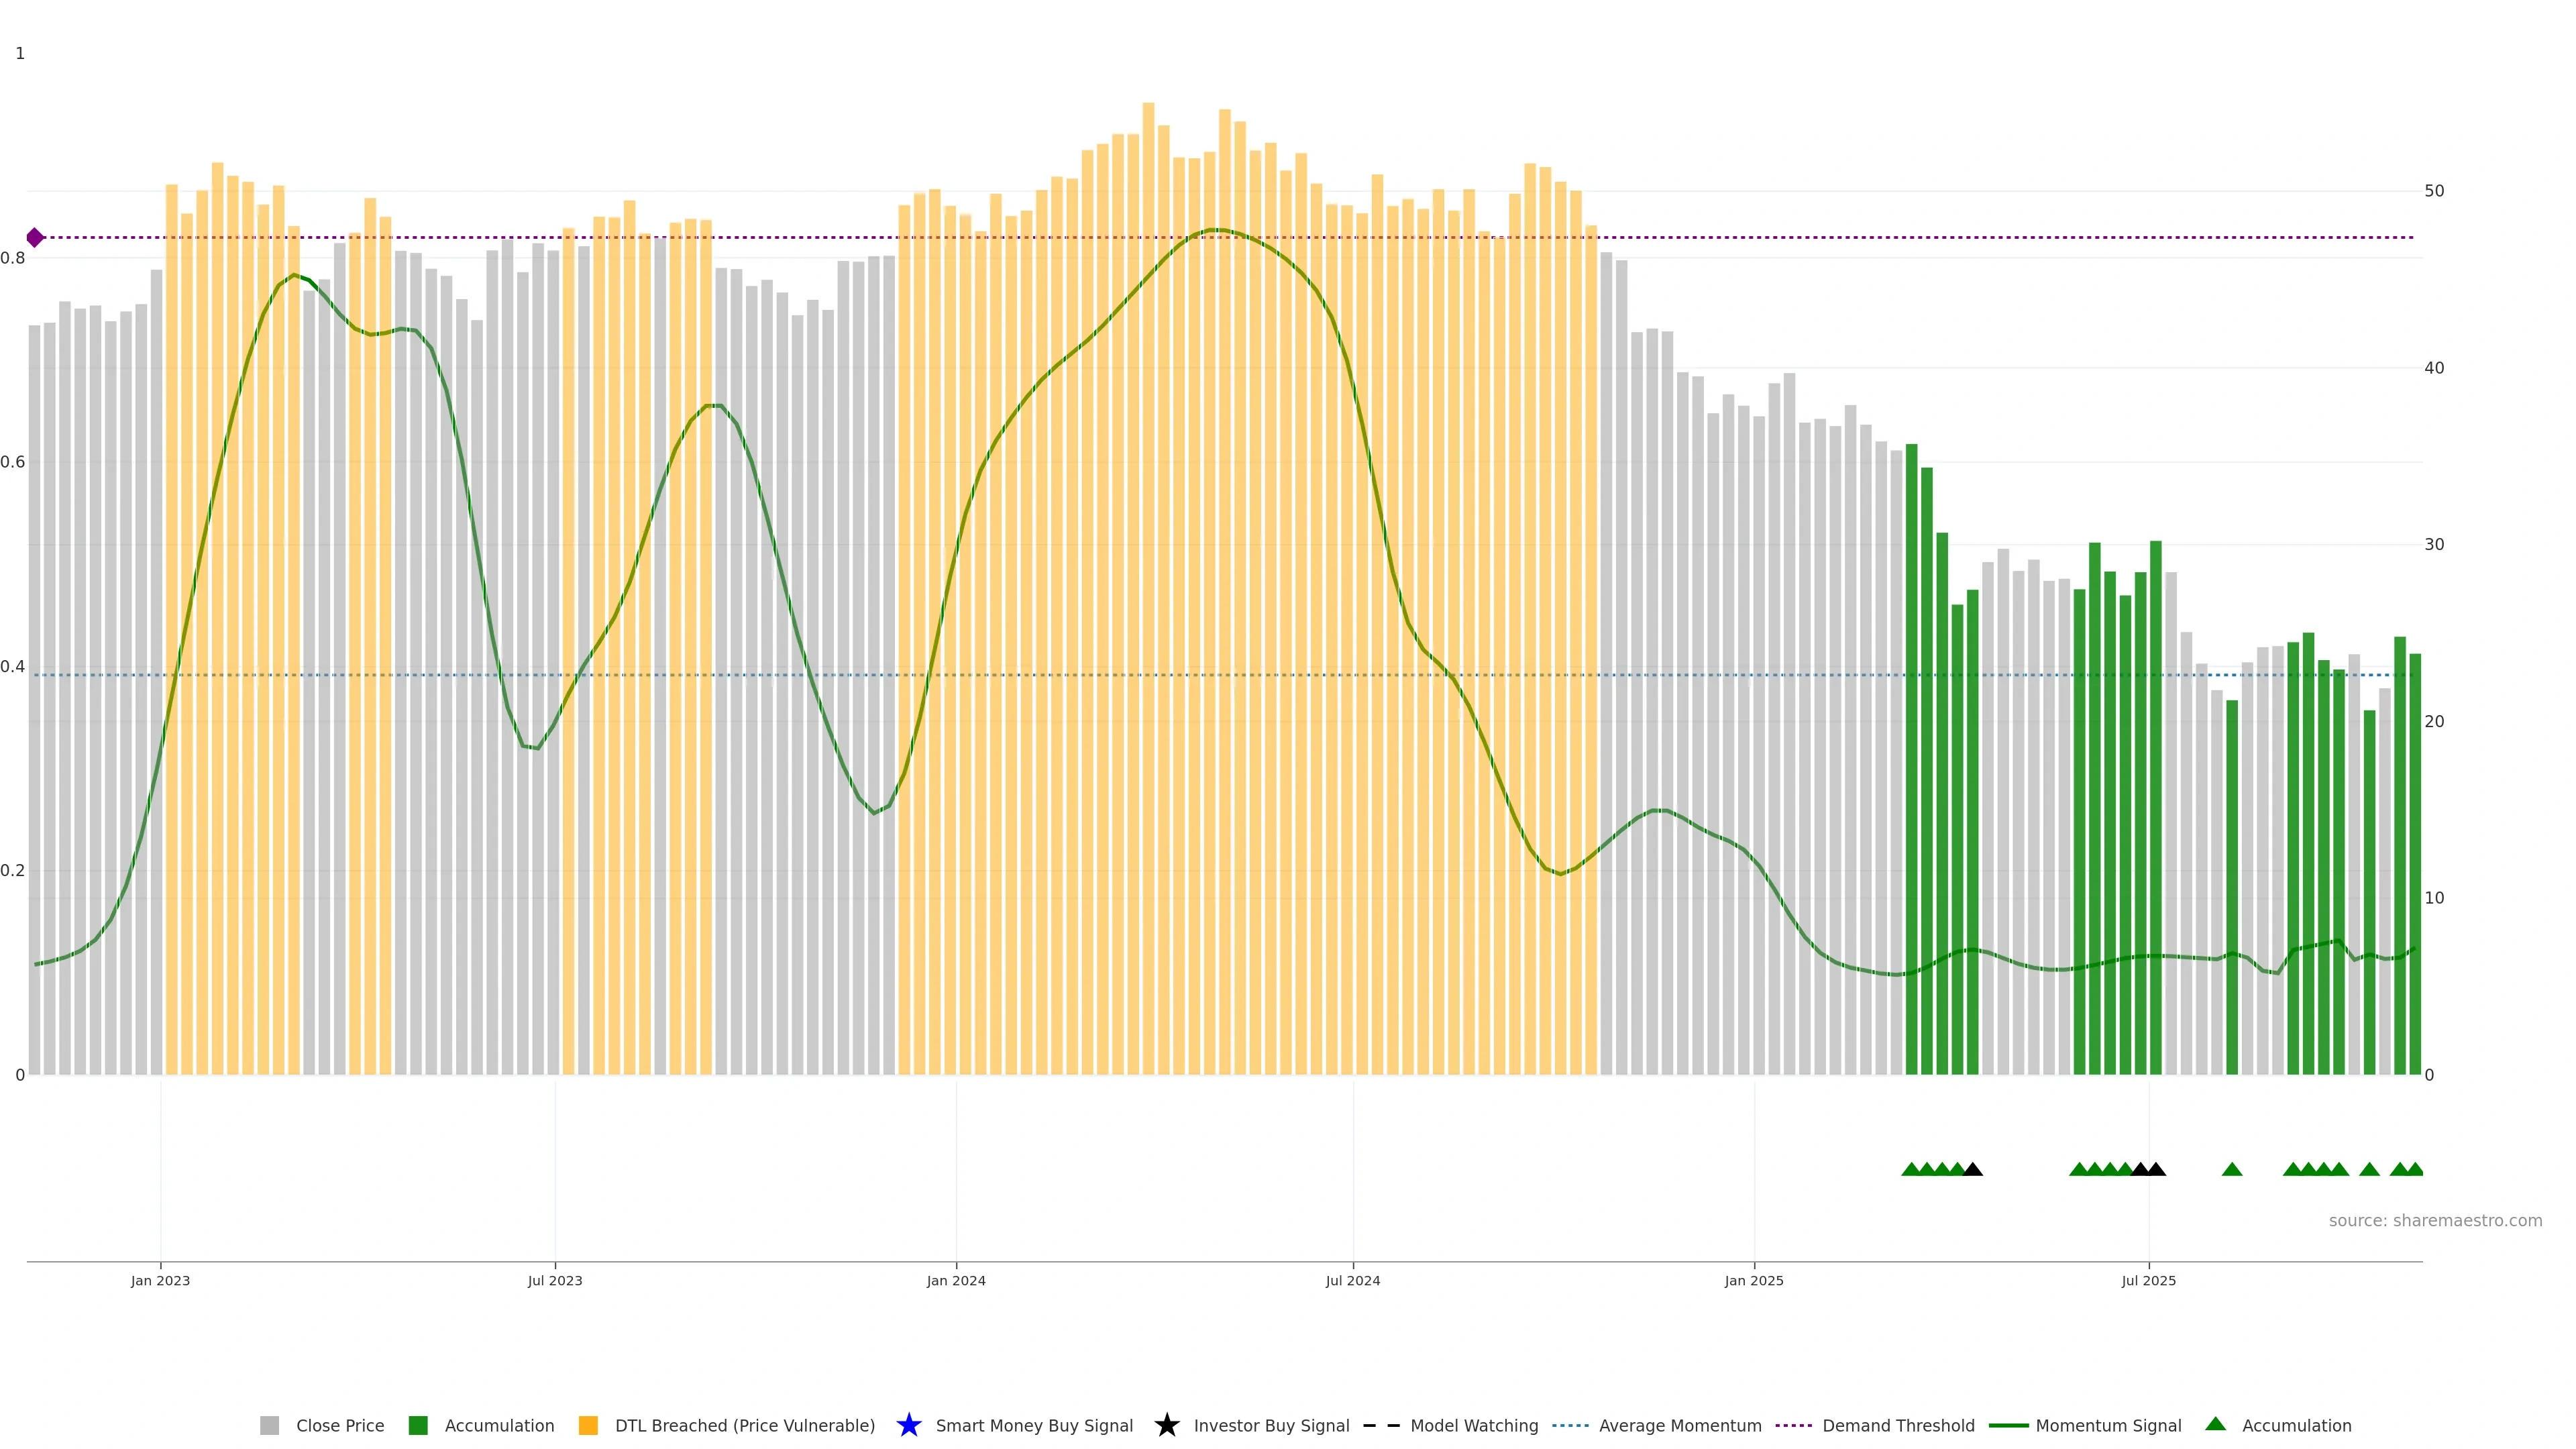The height and width of the screenshot is (1449, 2576).
Task: Click the Average Momentum dotted line icon
Action: 1570,1425
